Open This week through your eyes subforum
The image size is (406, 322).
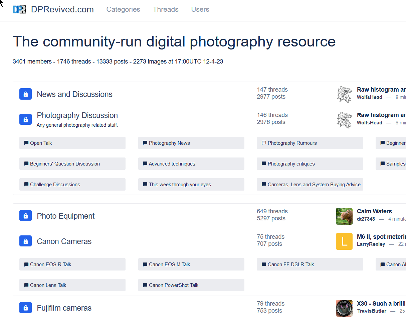191,185
